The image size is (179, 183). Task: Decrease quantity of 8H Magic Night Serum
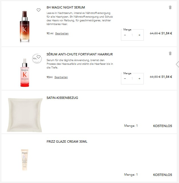[125, 35]
